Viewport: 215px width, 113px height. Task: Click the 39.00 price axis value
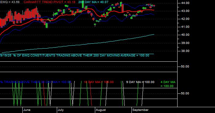(x=185, y=43)
